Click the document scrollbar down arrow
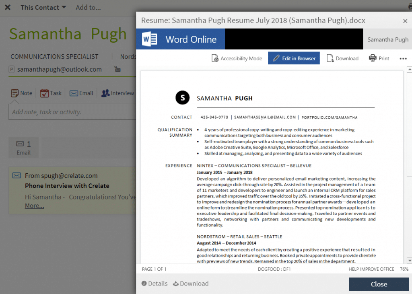 pyautogui.click(x=409, y=260)
